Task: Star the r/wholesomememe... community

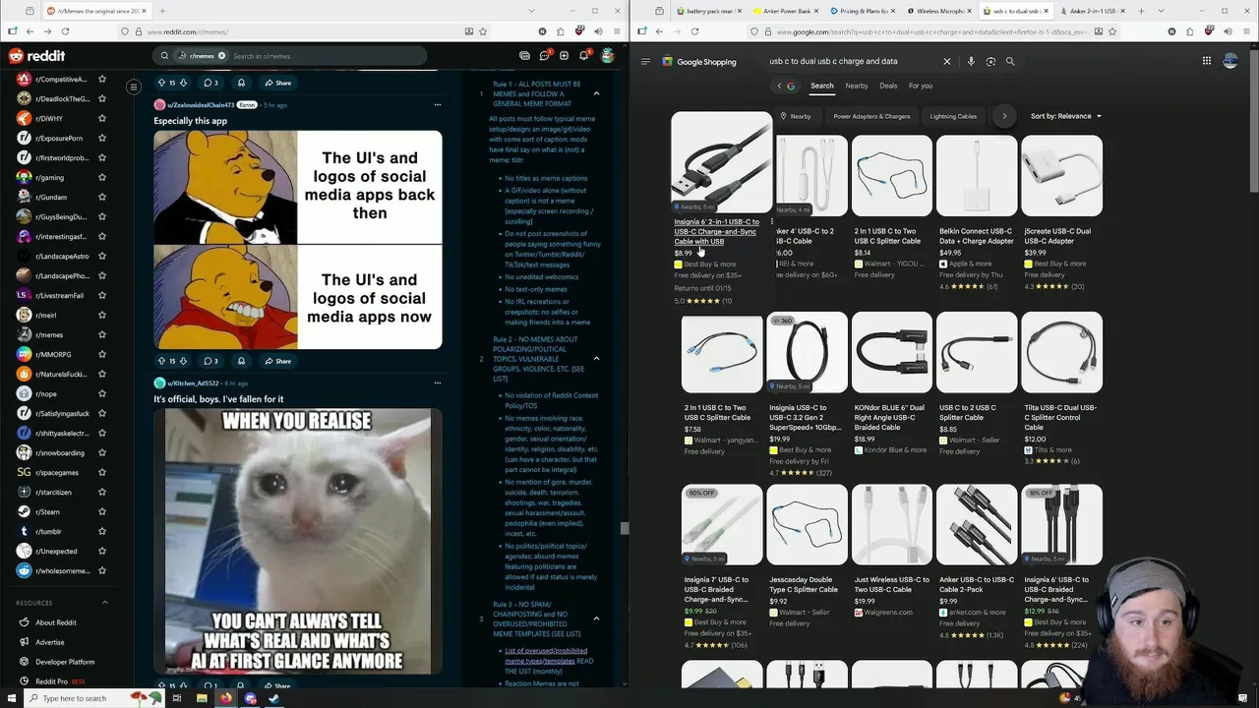Action: [x=101, y=570]
